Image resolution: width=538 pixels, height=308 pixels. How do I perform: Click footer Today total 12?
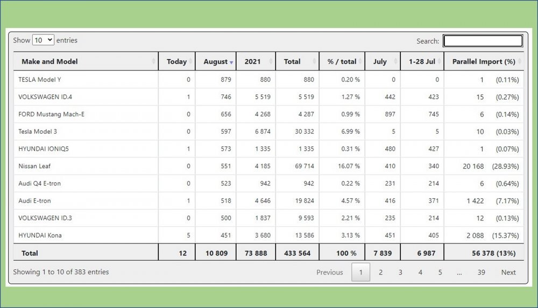182,253
